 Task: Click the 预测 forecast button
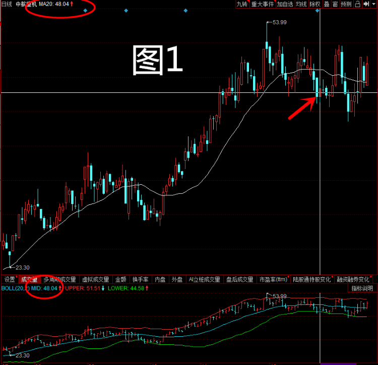(x=346, y=4)
